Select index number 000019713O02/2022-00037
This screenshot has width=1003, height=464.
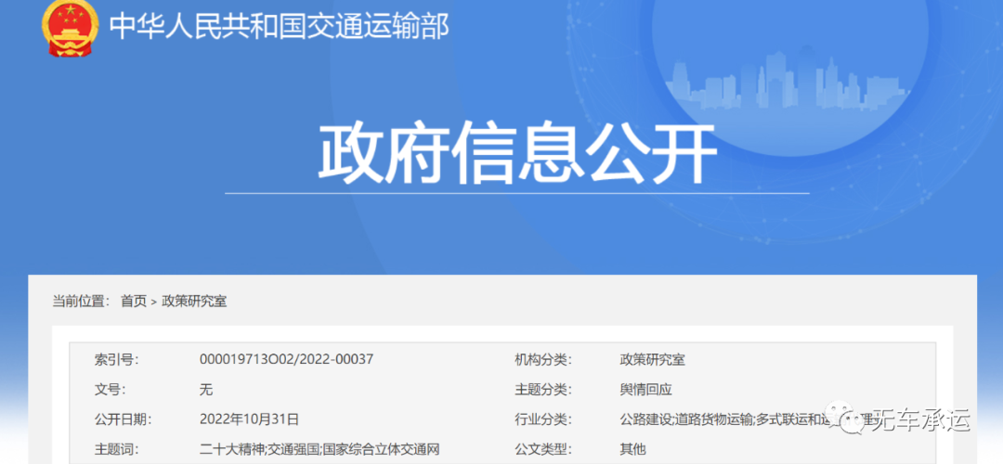click(287, 359)
